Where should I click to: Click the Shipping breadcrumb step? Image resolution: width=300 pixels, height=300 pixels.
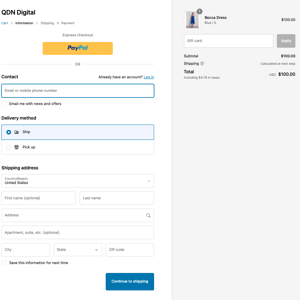click(47, 23)
